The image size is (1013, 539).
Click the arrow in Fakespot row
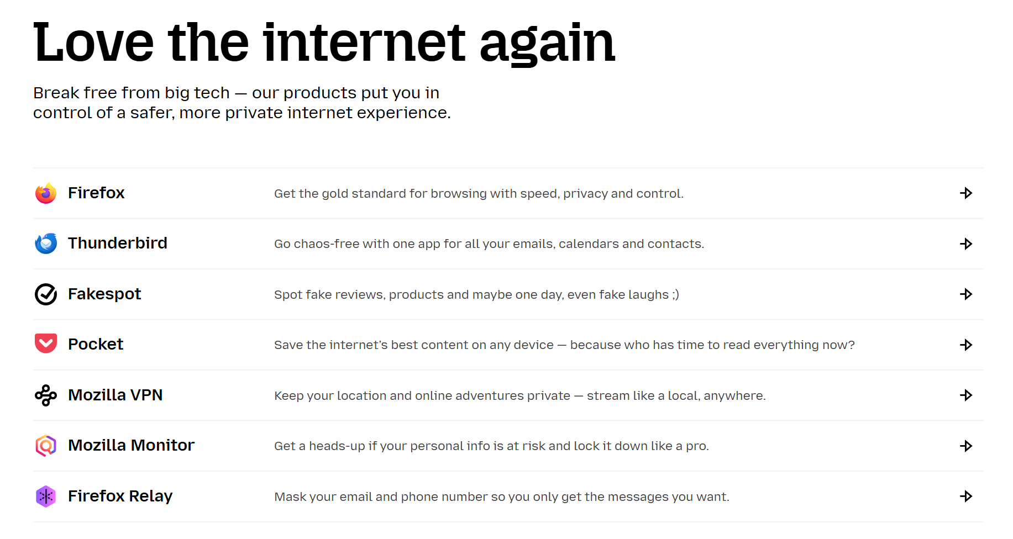coord(966,294)
